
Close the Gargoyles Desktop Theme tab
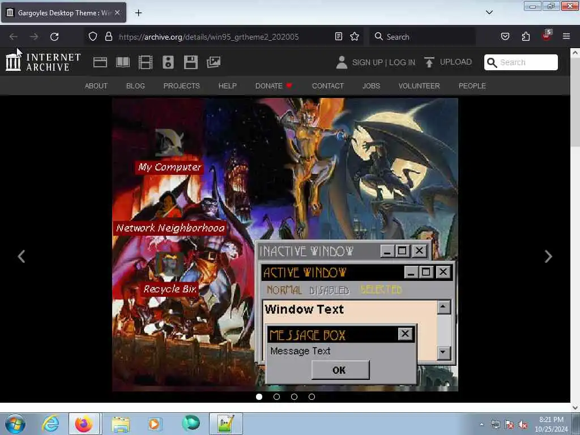[117, 12]
